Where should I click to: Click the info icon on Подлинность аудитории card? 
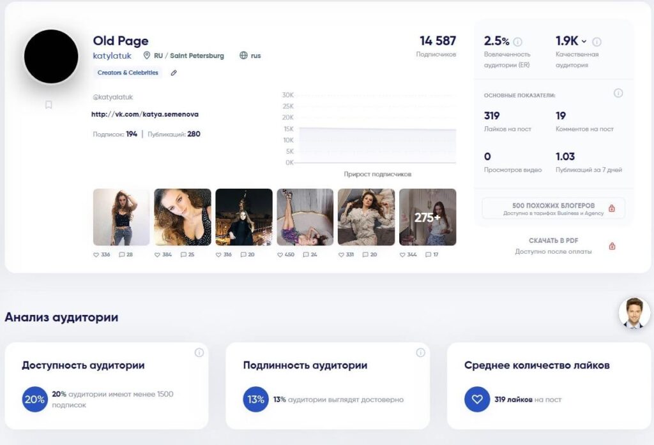click(420, 353)
